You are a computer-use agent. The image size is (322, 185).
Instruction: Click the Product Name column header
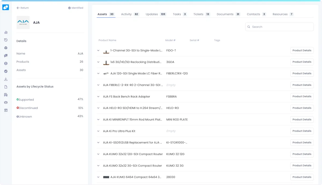[x=107, y=40]
